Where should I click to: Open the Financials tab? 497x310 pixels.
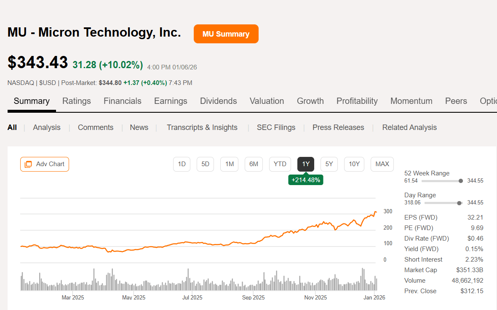click(x=122, y=101)
